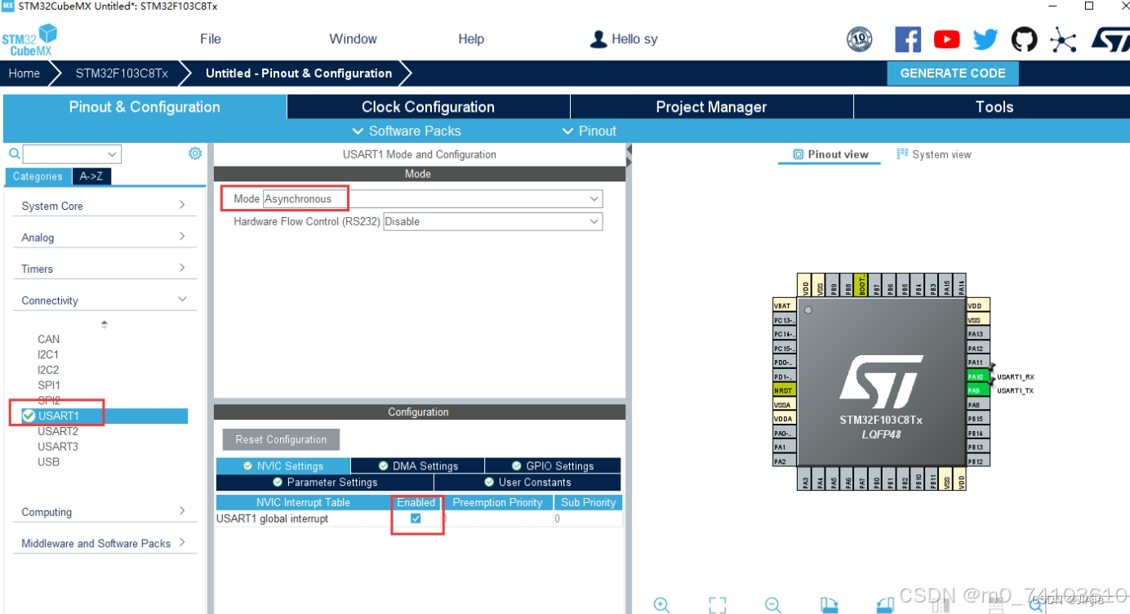Open the peripheral search combo box
This screenshot has height=614, width=1130.
[72, 153]
